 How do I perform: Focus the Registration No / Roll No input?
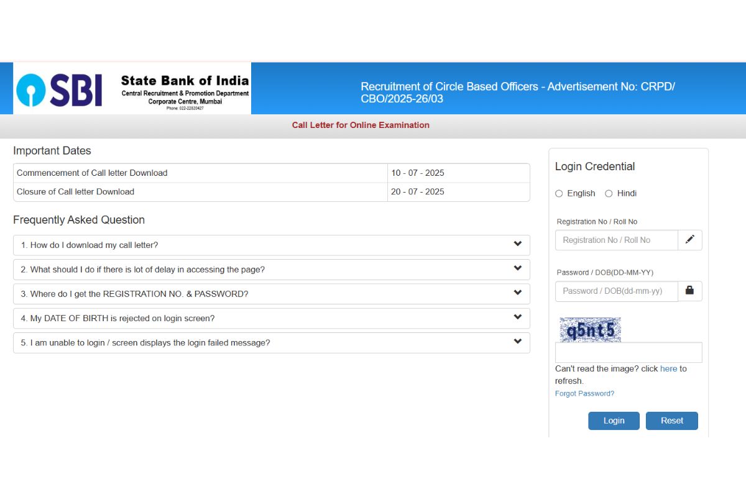(617, 240)
